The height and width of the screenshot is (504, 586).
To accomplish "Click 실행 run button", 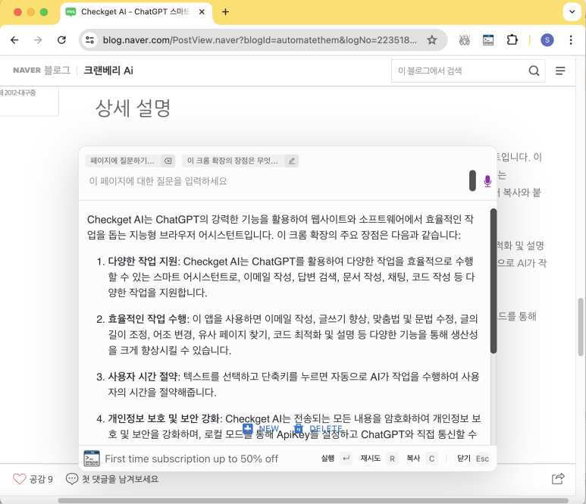I will coord(327,459).
